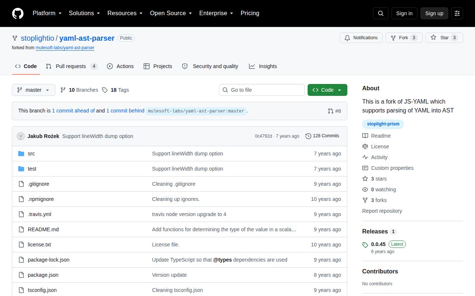Open the 128 Commits history
This screenshot has height=296, width=475.
pyautogui.click(x=322, y=136)
